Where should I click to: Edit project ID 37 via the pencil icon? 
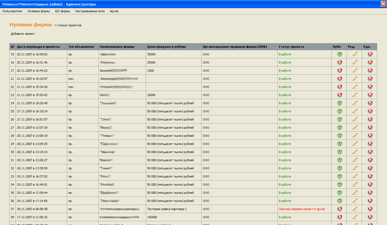point(355,209)
